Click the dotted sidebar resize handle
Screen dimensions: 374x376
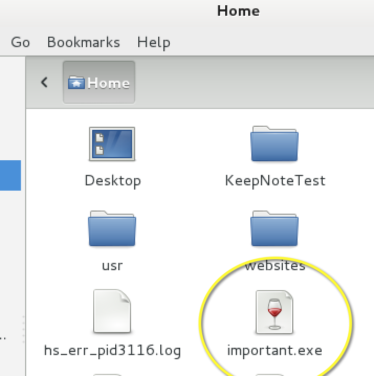(x=23, y=330)
